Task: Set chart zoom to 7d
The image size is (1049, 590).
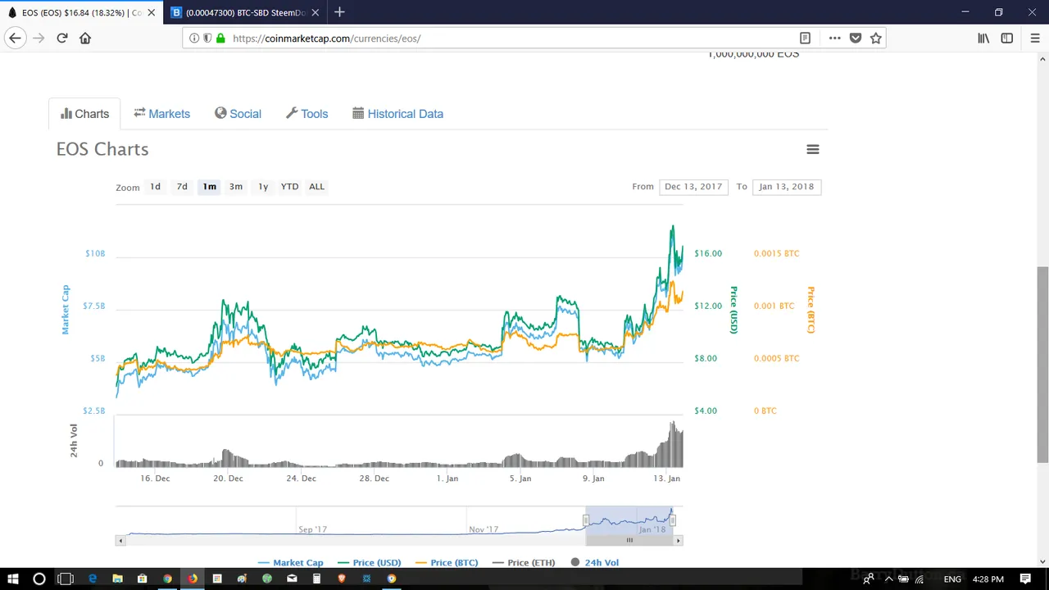Action: [x=182, y=187]
